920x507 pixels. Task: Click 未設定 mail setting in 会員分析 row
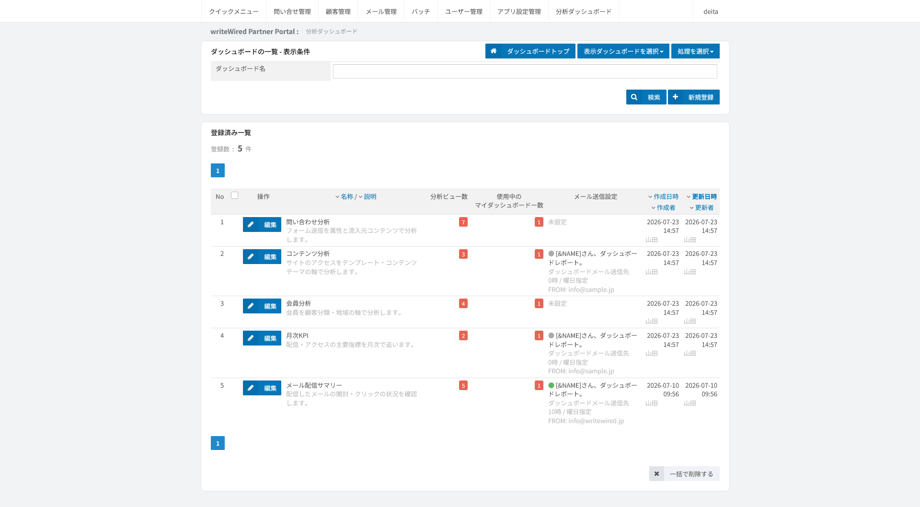(x=557, y=303)
